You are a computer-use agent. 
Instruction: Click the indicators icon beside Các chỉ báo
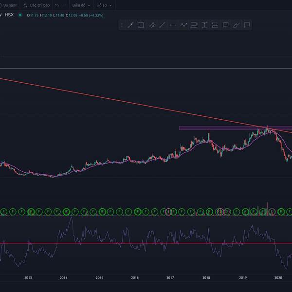[x=25, y=5]
